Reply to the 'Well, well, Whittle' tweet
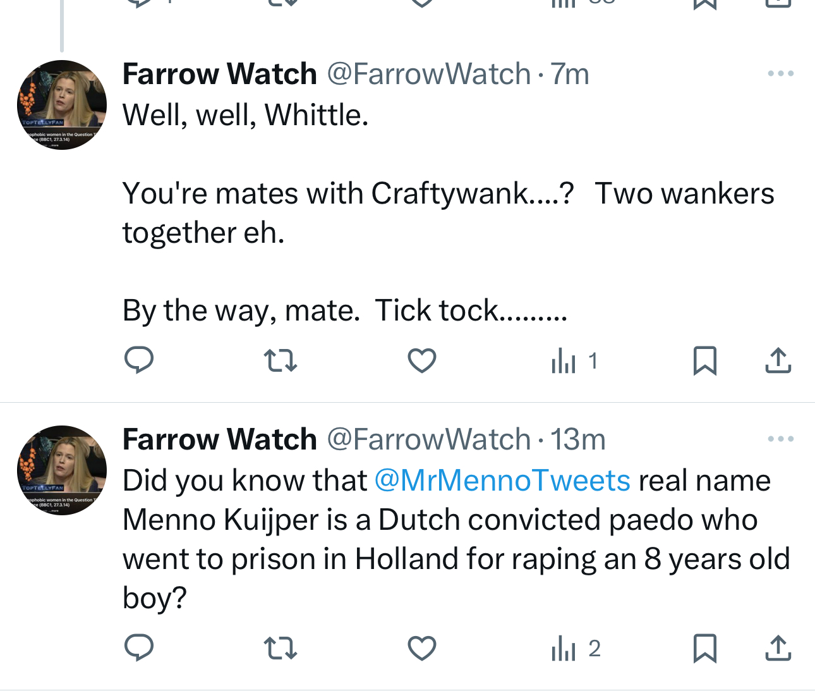815x698 pixels. coord(139,360)
